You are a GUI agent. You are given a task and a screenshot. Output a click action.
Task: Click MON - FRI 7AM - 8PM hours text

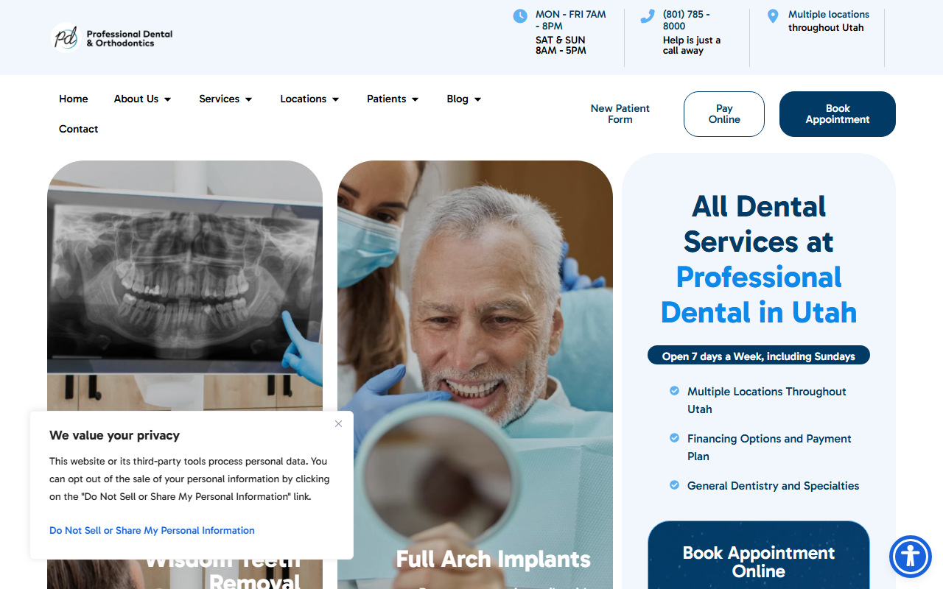pos(571,20)
